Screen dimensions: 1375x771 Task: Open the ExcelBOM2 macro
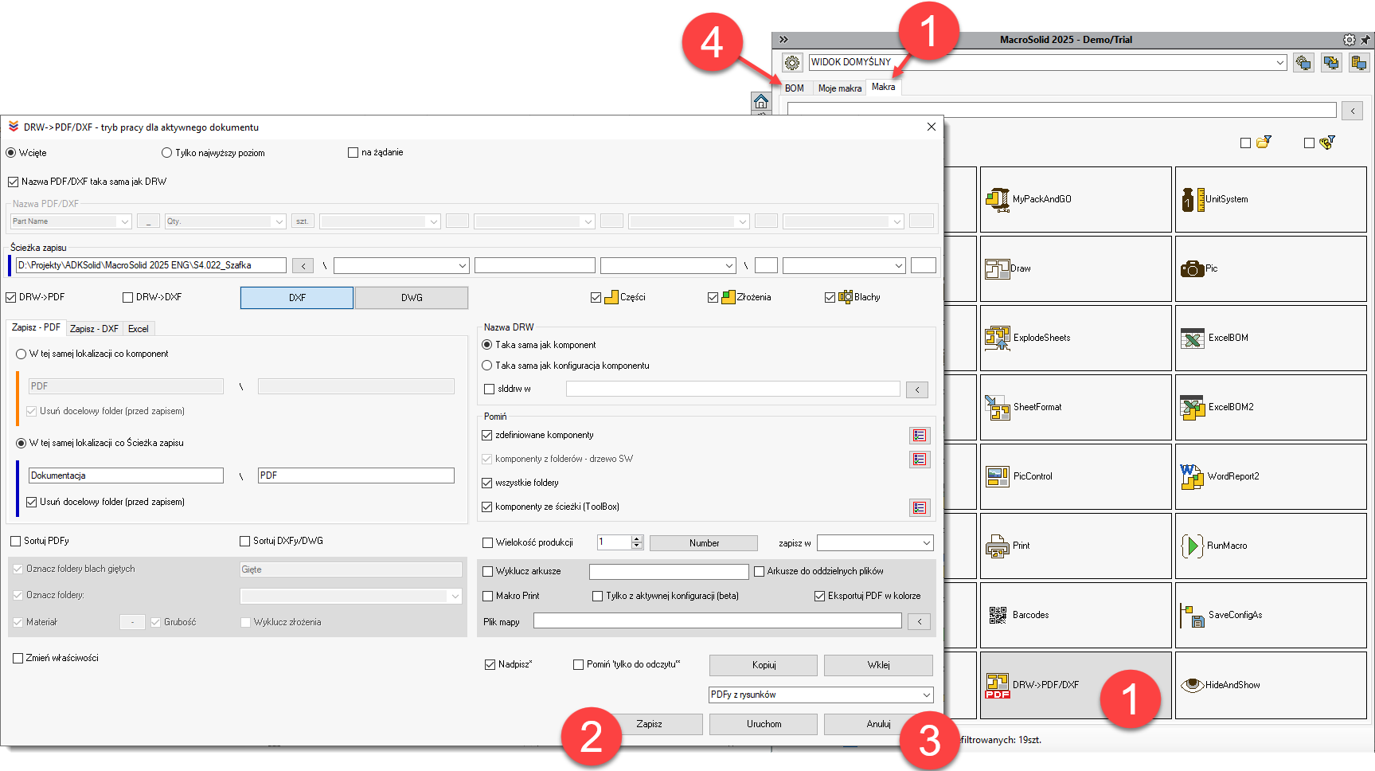(x=1271, y=407)
